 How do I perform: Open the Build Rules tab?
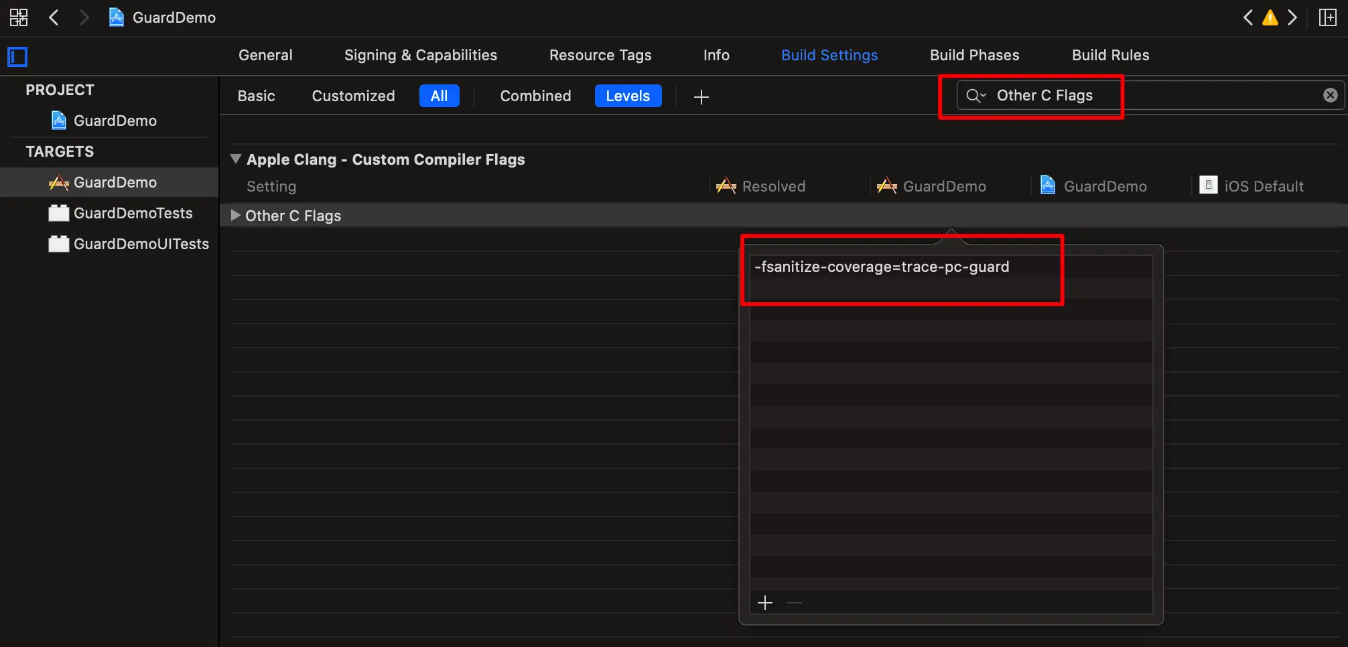click(x=1110, y=56)
